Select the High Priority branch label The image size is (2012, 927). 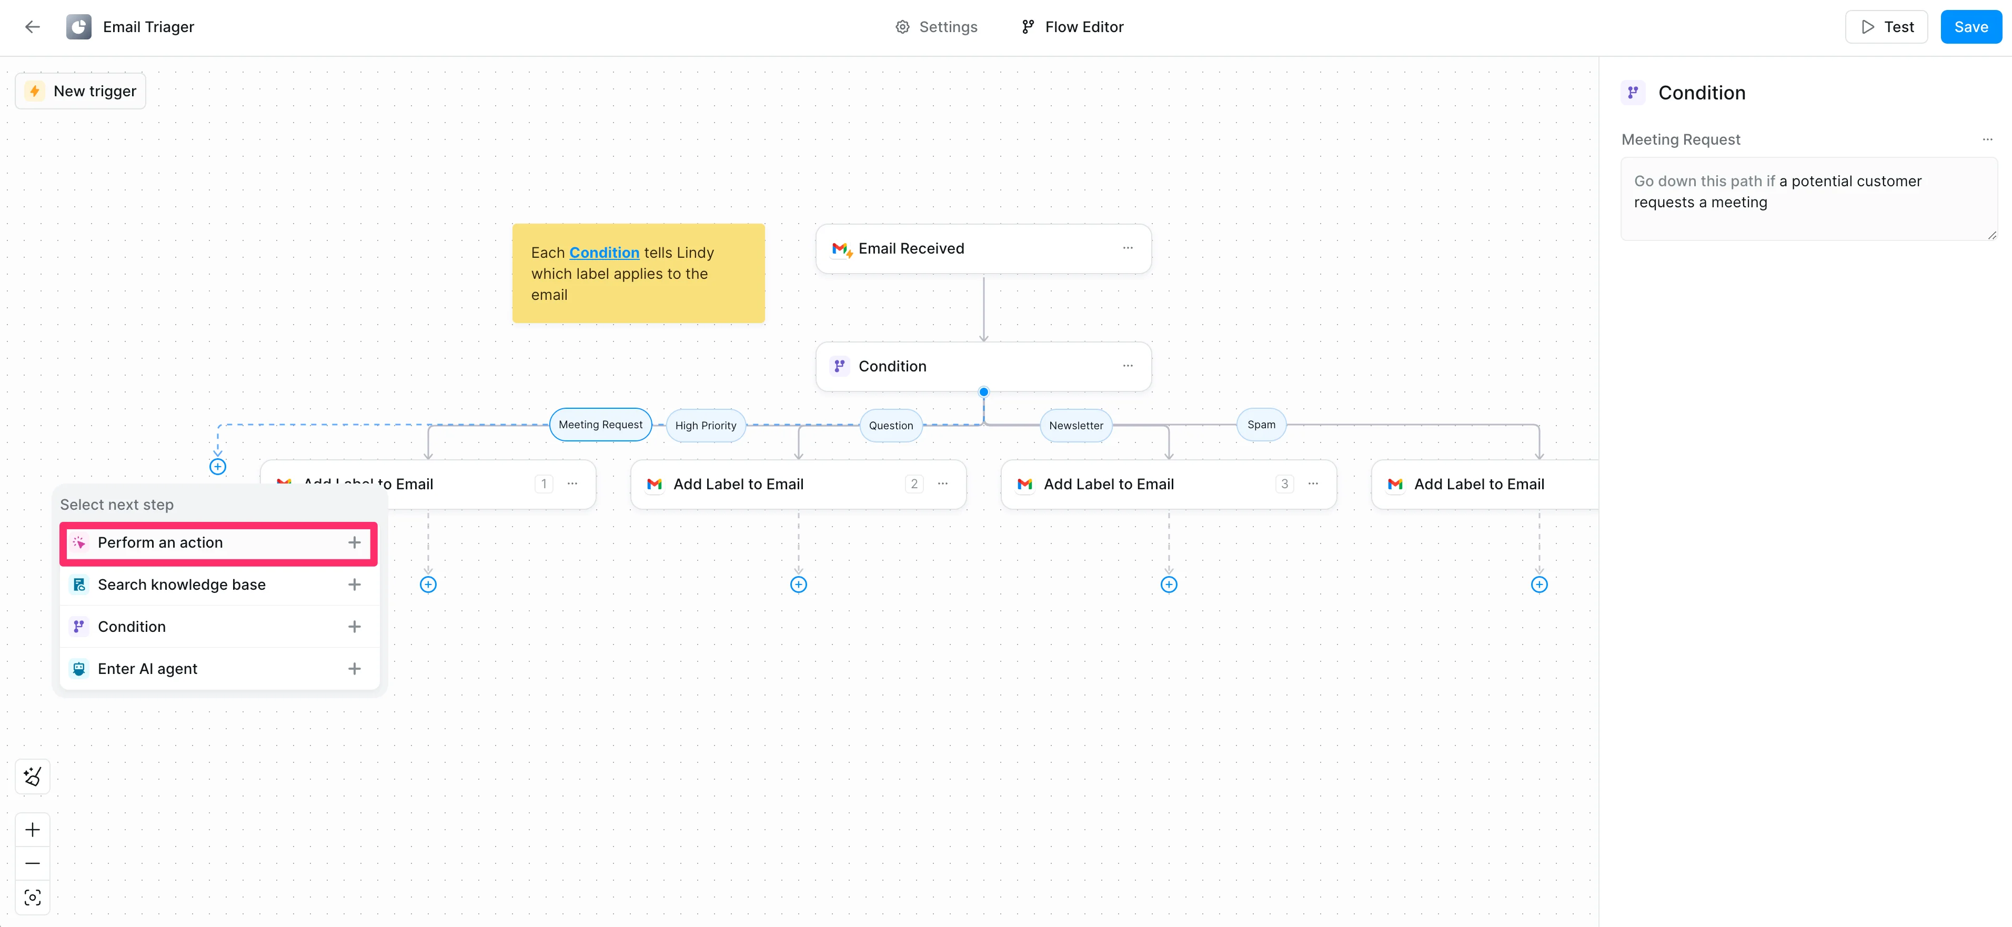[705, 426]
